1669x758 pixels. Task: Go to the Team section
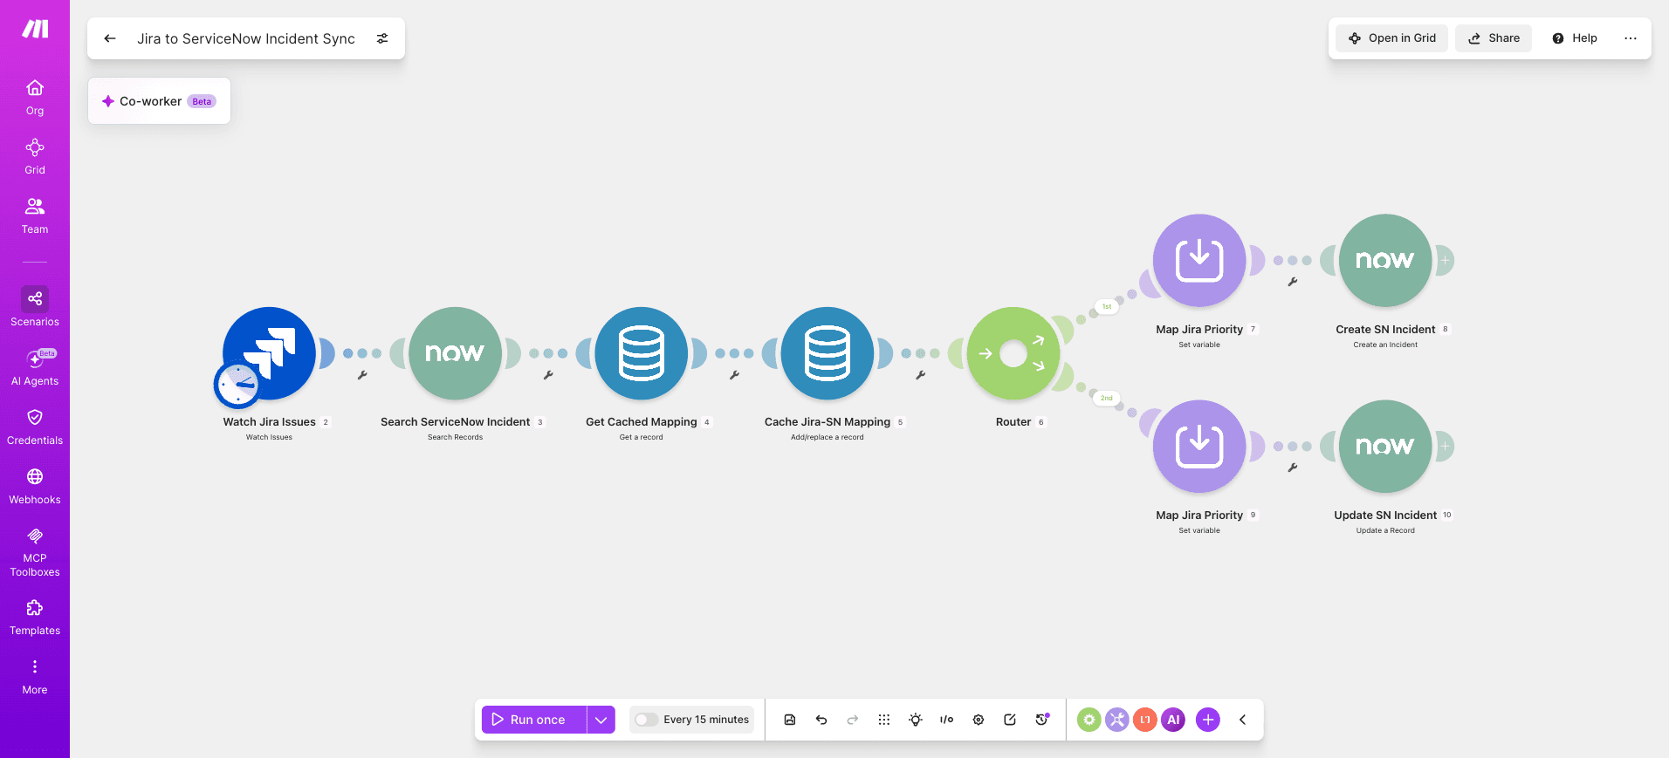click(35, 216)
